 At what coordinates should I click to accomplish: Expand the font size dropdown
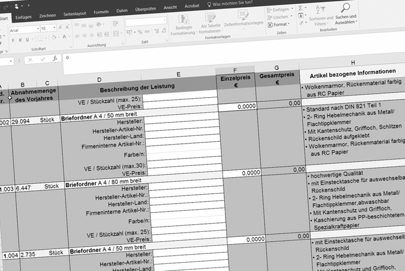pos(53,26)
